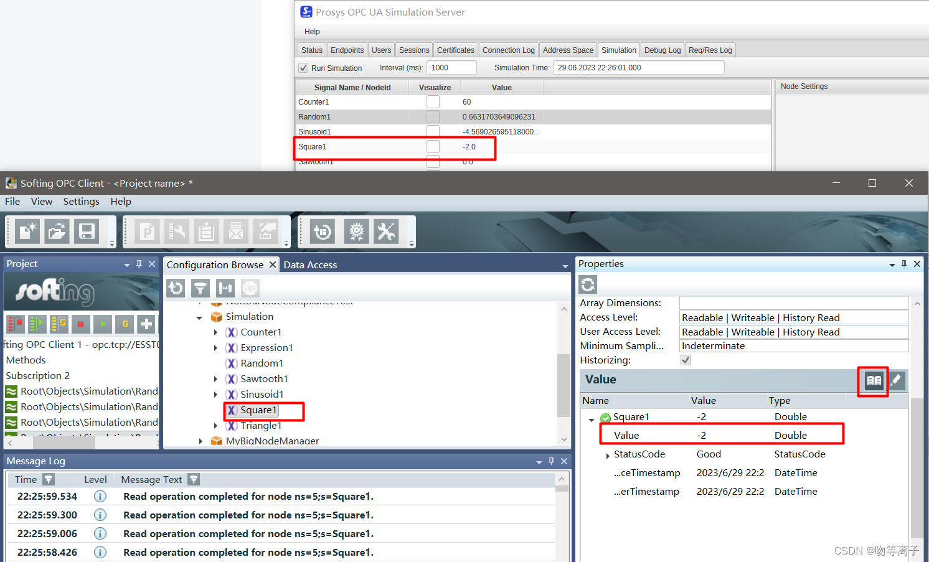Image resolution: width=929 pixels, height=562 pixels.
Task: Open the File menu
Action: (x=12, y=202)
